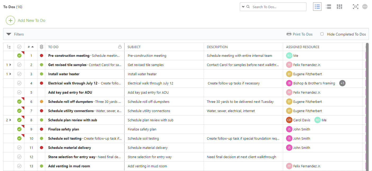
Task: Sort by the Assigned Resource column header
Action: point(303,47)
